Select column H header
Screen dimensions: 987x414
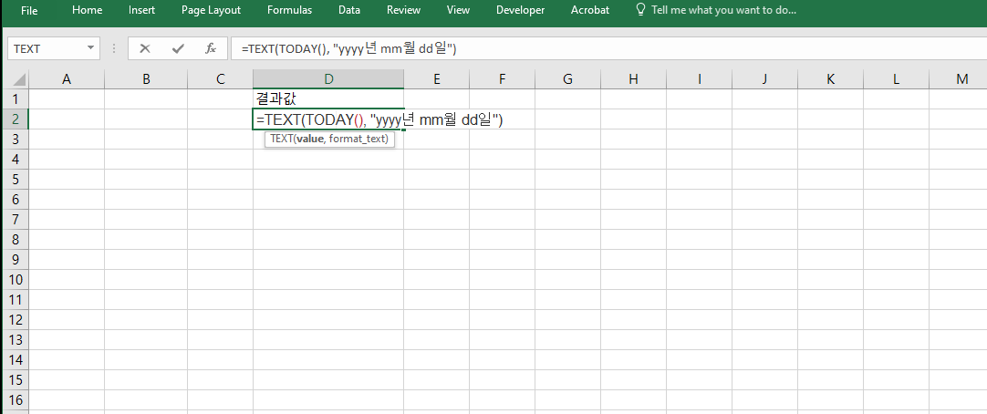click(633, 79)
